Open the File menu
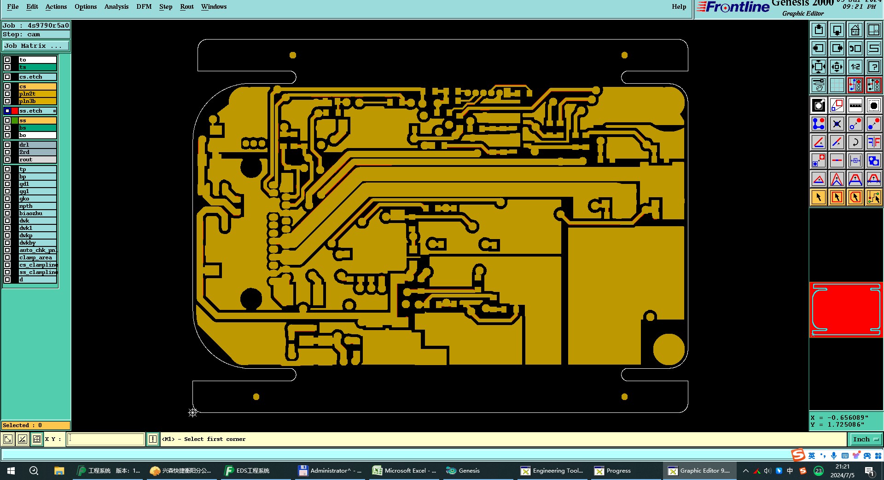Screen dimensions: 884x480 pos(13,6)
